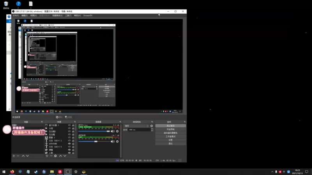This screenshot has width=312, height=175.
Task: Add a new scene with the plus icon
Action: click(14, 156)
